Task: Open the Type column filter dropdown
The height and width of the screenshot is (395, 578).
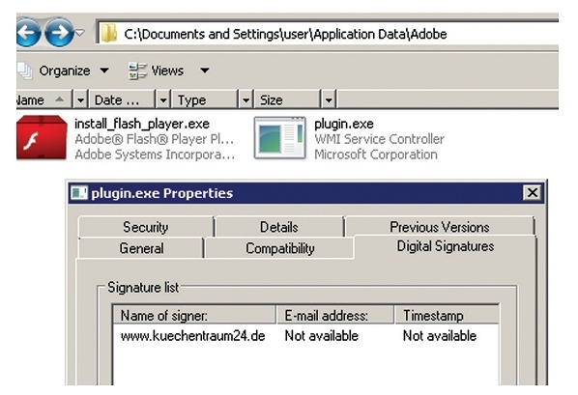Action: pos(246,99)
